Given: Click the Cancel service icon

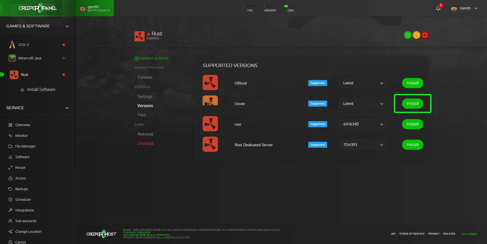Looking at the screenshot, I should [x=10, y=242].
